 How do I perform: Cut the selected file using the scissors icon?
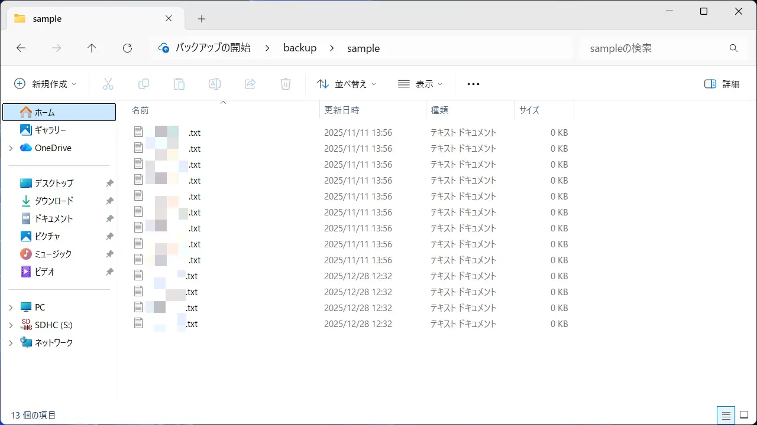tap(108, 83)
